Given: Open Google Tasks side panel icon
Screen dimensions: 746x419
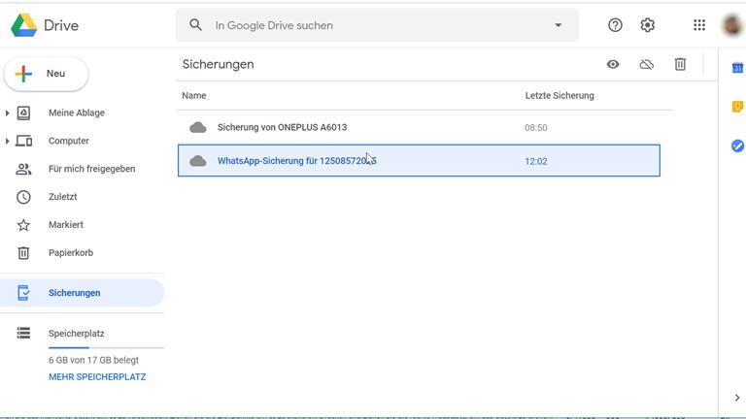Looking at the screenshot, I should (737, 145).
